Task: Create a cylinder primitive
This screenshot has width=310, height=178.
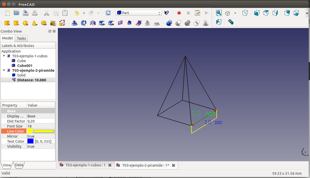Action: tap(16, 23)
